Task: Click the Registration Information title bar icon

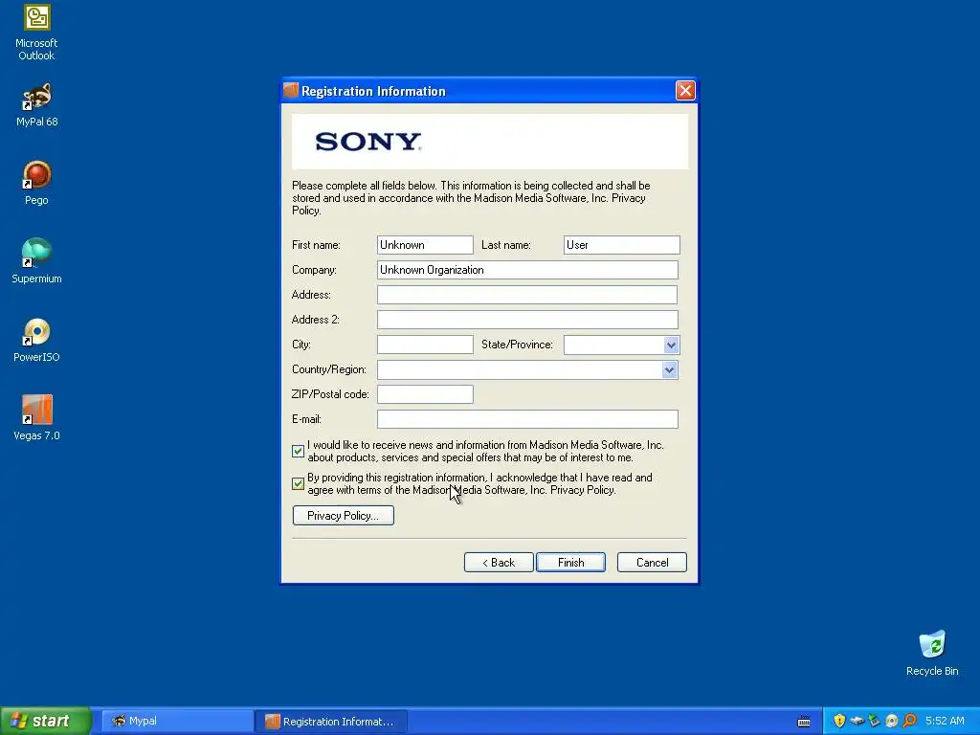Action: click(x=291, y=91)
